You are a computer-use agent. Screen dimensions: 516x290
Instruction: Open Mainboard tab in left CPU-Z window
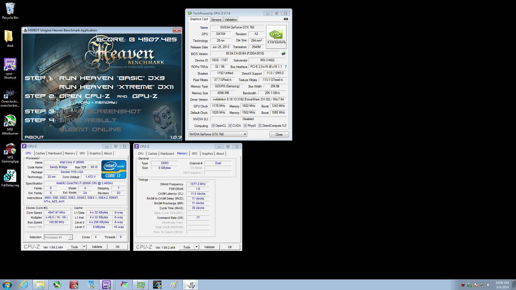pos(55,153)
